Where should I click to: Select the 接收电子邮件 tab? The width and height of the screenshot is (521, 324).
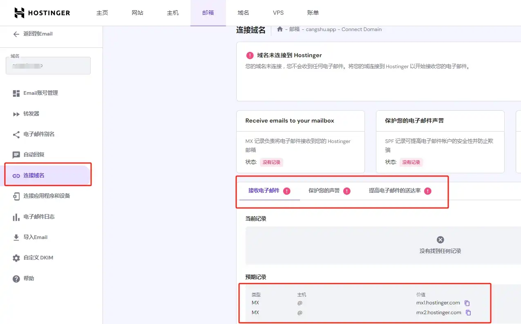tap(264, 190)
